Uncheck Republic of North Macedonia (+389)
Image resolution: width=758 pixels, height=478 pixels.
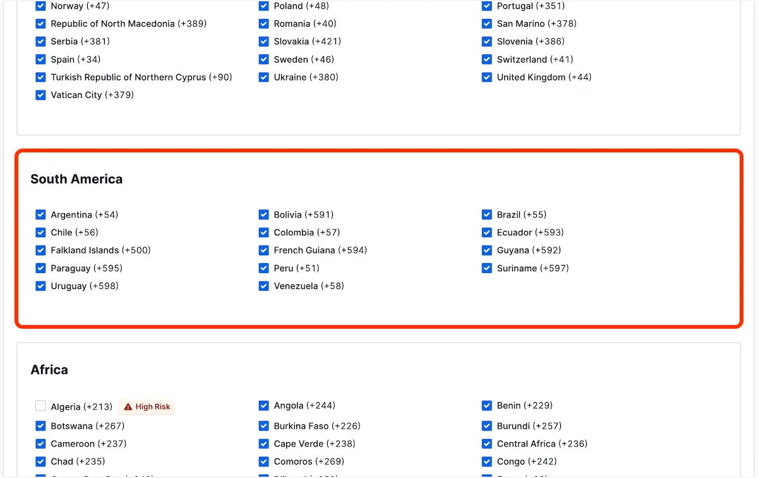coord(41,24)
